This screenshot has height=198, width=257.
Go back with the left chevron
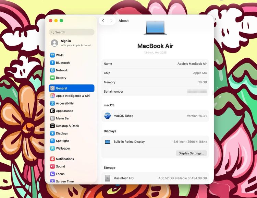103,21
